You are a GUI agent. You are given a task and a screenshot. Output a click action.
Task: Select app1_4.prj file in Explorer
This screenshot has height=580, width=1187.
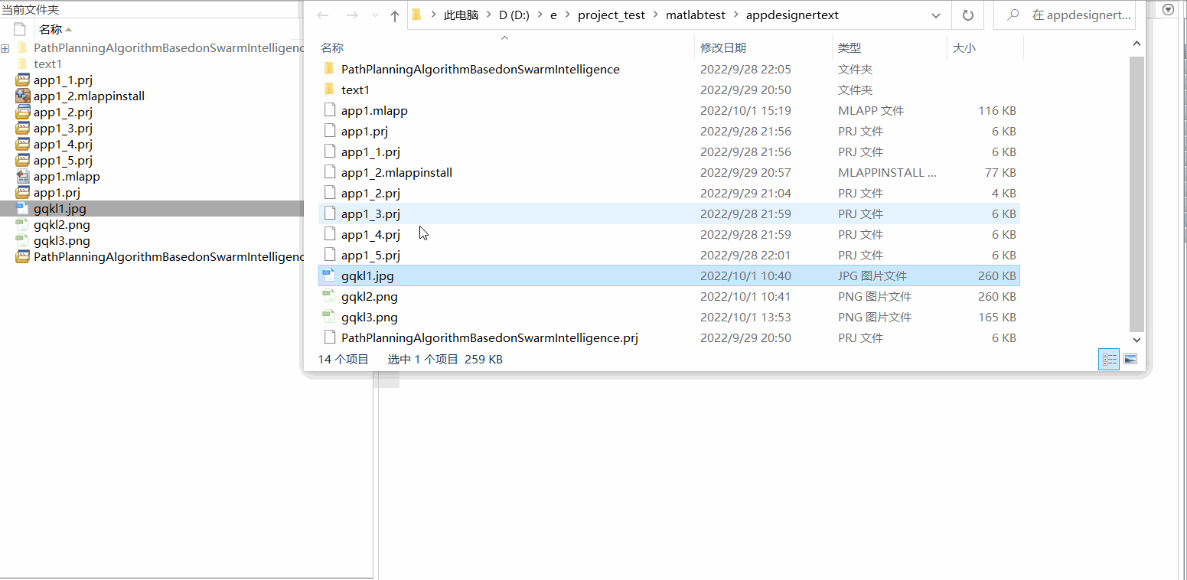click(x=669, y=234)
